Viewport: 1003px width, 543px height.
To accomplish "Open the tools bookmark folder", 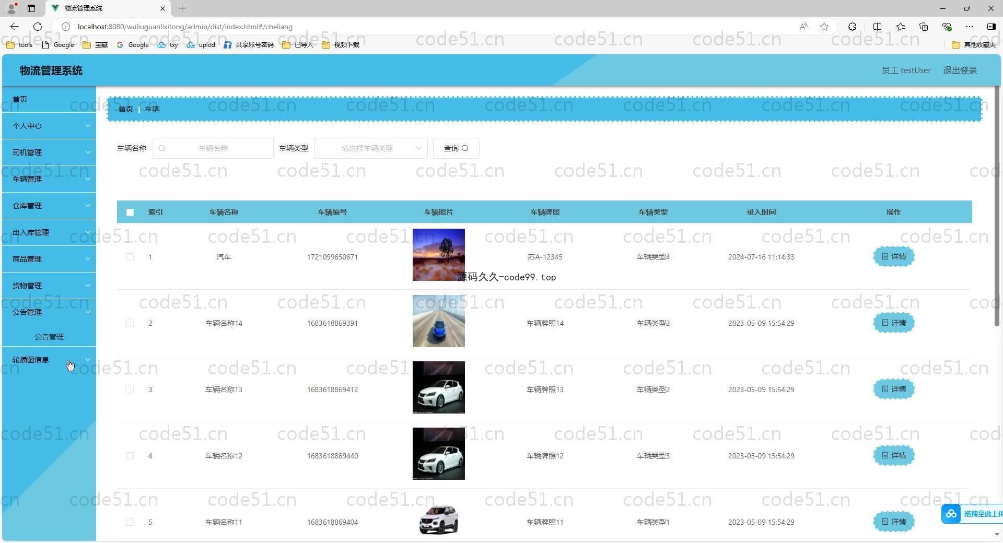I will click(x=19, y=45).
